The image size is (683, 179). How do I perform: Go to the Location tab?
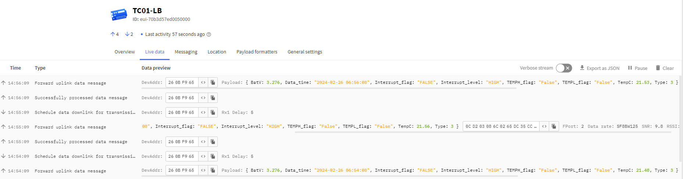217,52
